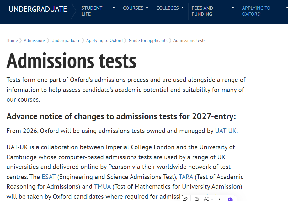This screenshot has height=201, width=288.
Task: Open the Student Life menu item
Action: (x=92, y=11)
